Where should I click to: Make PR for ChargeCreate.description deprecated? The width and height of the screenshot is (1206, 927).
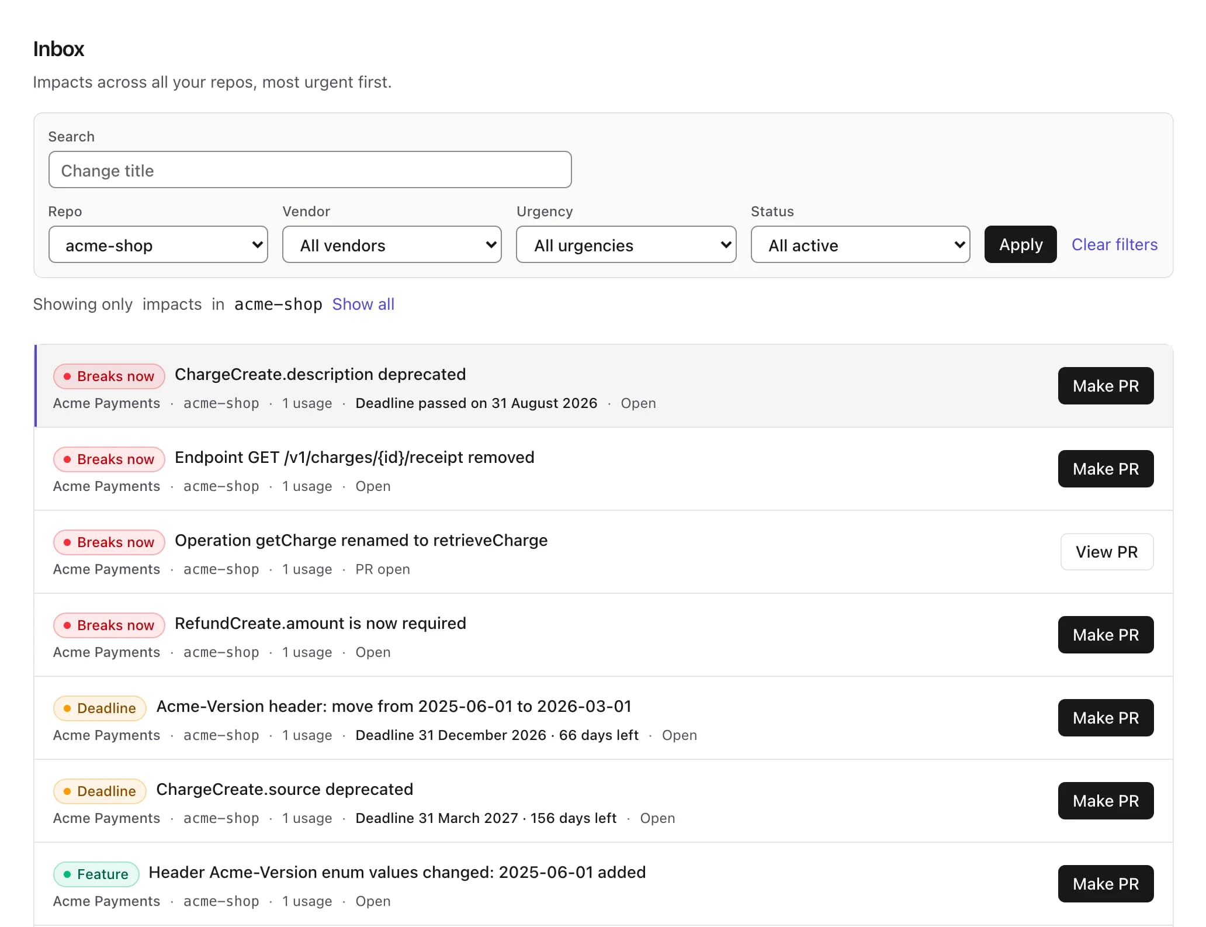(1105, 386)
